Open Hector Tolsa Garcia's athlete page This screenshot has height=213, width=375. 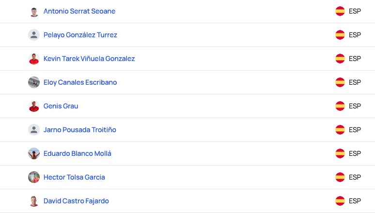(74, 177)
